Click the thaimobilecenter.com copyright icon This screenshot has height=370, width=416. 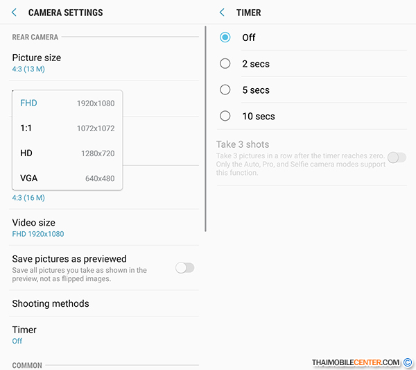[x=408, y=362]
